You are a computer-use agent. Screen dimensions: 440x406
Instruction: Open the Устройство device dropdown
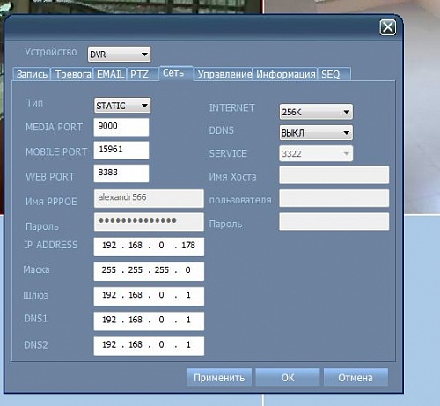click(x=119, y=55)
